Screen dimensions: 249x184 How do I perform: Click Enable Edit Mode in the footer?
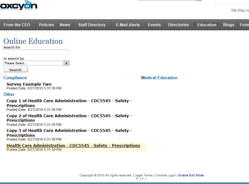click(191, 175)
